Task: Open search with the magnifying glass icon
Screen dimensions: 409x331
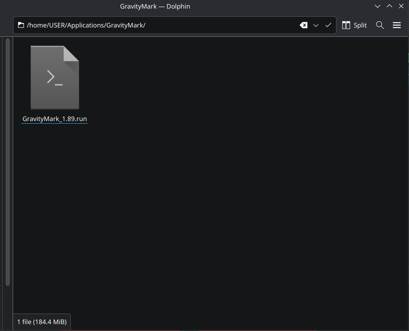Action: click(380, 25)
